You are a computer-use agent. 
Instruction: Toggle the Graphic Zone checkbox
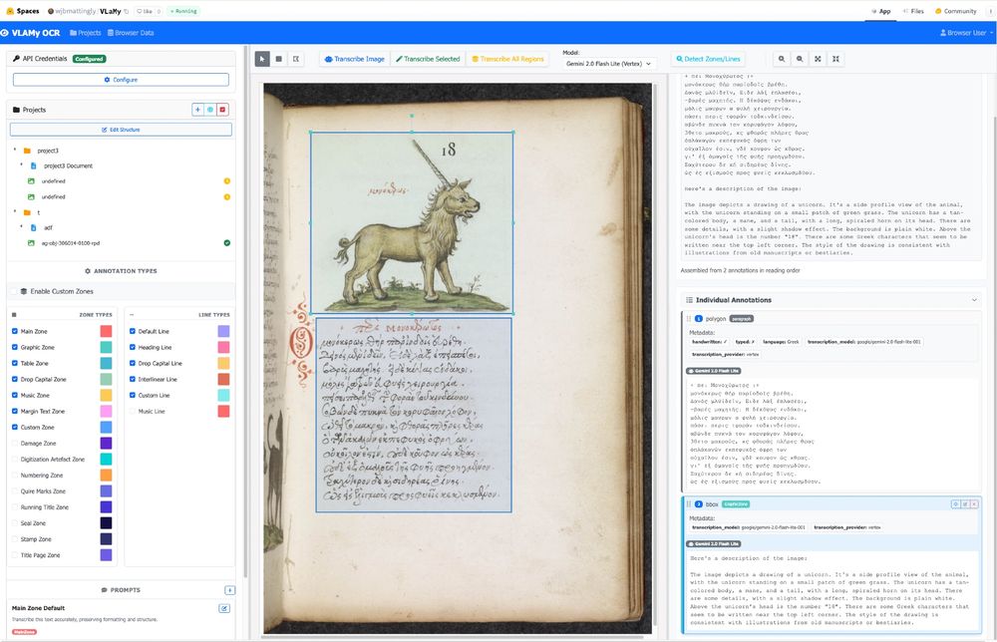click(15, 347)
